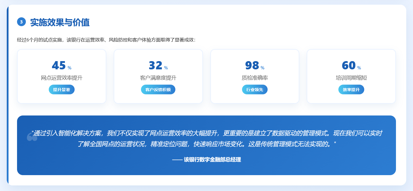The width and height of the screenshot is (413, 191).
Task: Click the 45 percent statistic number
Action: tap(59, 65)
